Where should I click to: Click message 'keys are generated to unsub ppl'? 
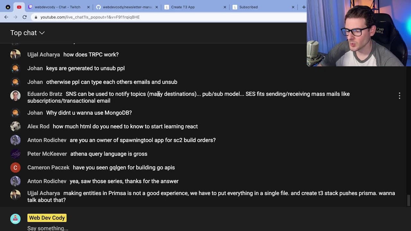pos(85,68)
